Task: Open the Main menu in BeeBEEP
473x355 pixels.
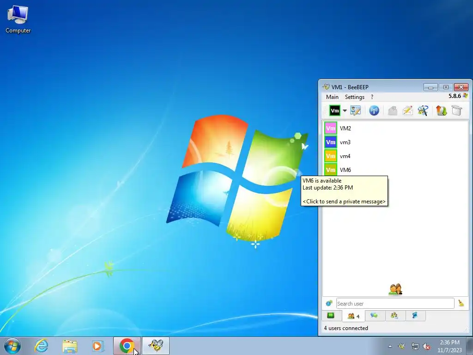Action: [x=332, y=97]
